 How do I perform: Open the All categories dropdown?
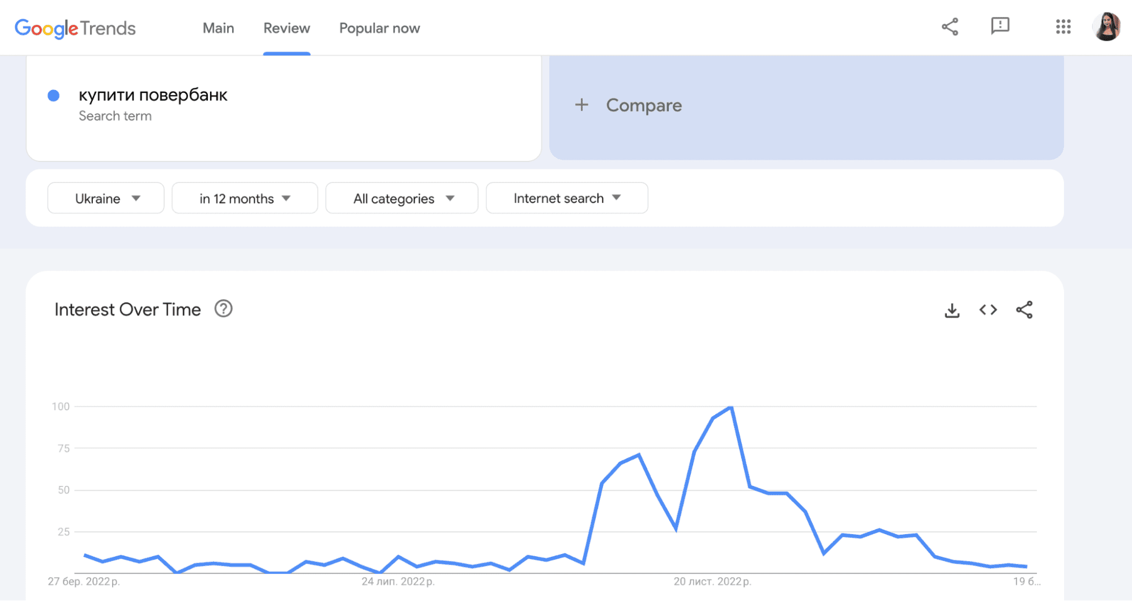coord(401,198)
